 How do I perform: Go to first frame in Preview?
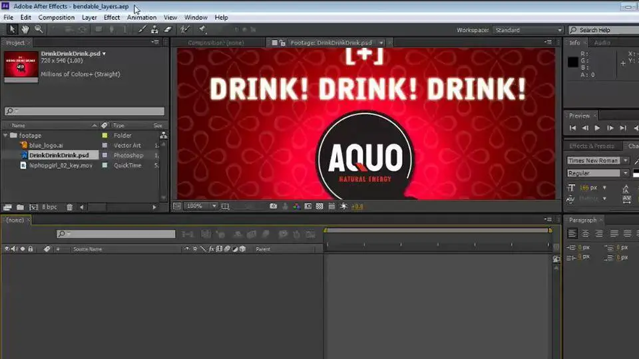[572, 128]
